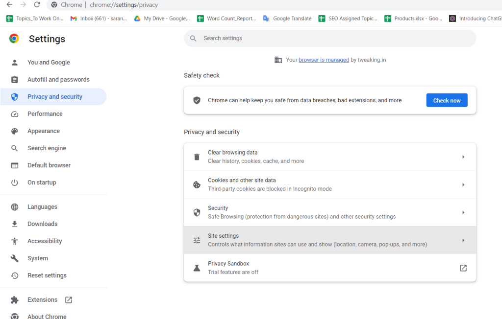
Task: Click the download arrow icon for Downloads
Action: (14, 224)
